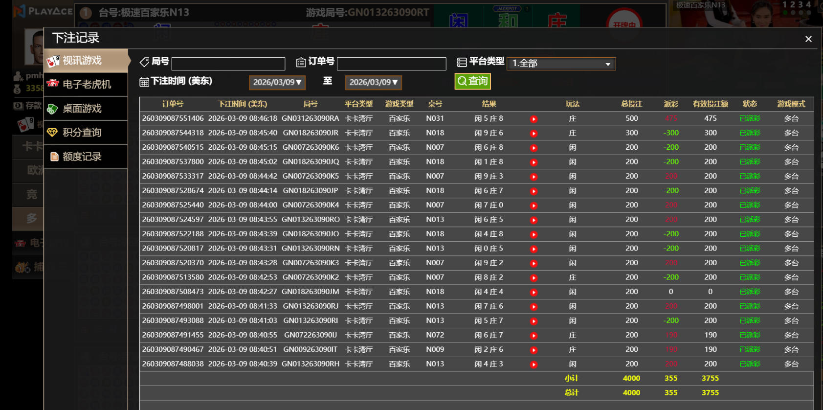The width and height of the screenshot is (823, 410).
Task: Go to 额度记录 page
Action: [86, 157]
